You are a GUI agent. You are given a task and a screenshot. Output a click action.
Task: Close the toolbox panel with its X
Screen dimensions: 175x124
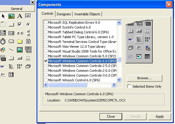coord(33,2)
